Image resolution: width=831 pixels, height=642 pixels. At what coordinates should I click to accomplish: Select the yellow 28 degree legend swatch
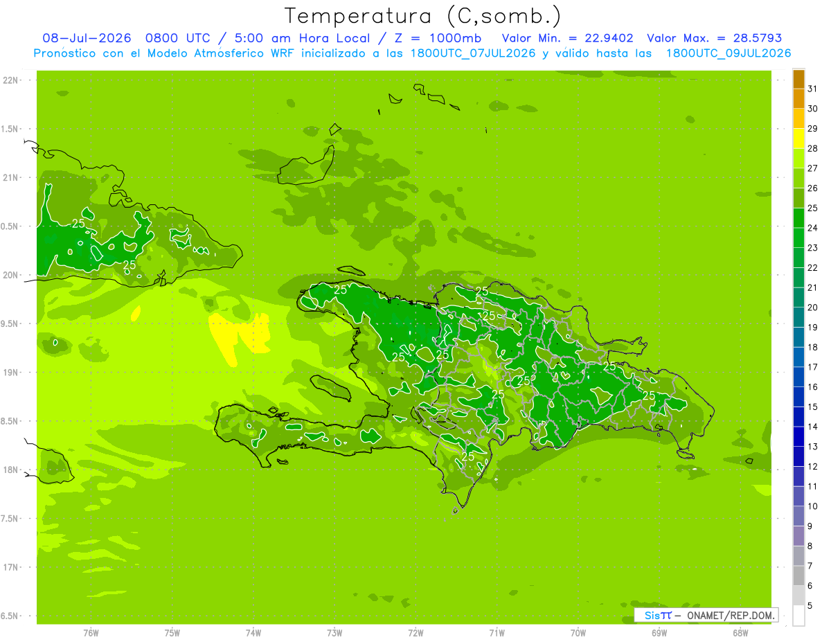798,139
